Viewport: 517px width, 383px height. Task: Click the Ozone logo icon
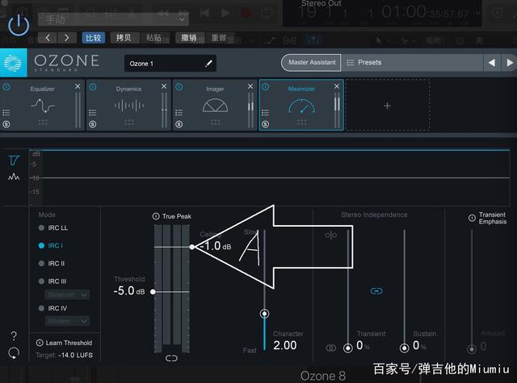pos(13,63)
